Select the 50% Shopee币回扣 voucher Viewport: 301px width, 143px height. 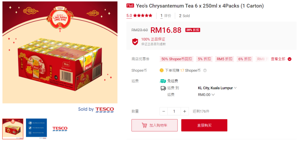point(176,59)
